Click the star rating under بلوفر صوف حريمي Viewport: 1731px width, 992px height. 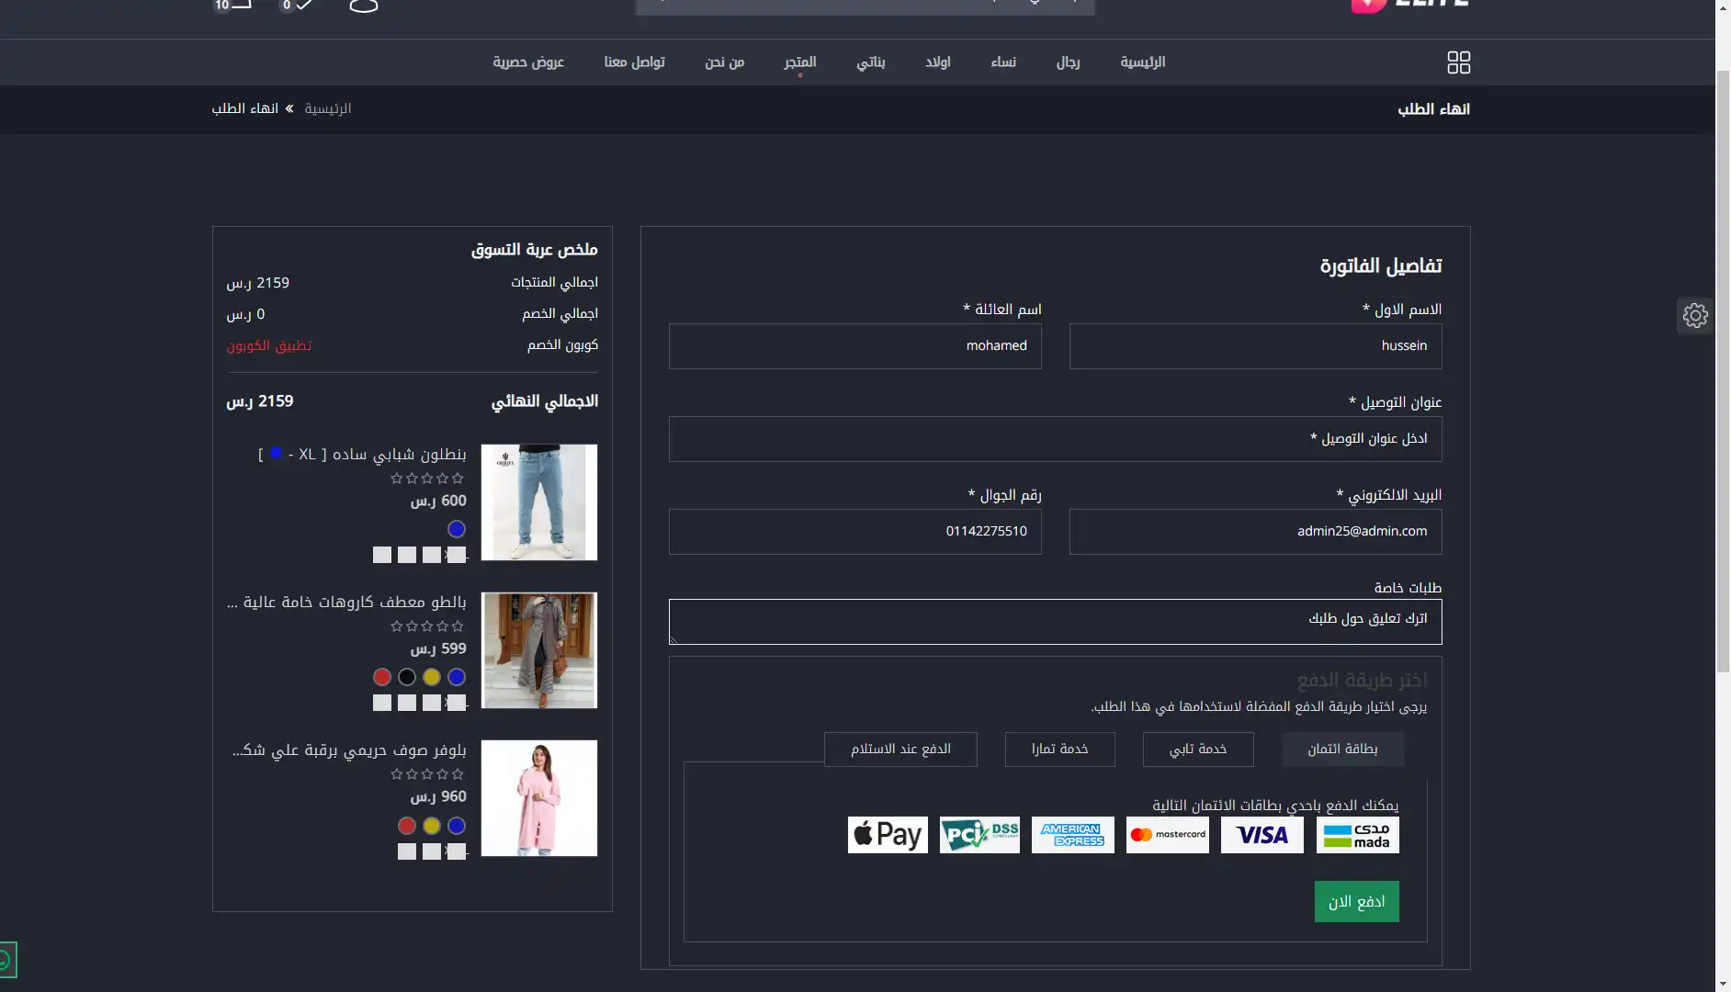click(x=427, y=774)
